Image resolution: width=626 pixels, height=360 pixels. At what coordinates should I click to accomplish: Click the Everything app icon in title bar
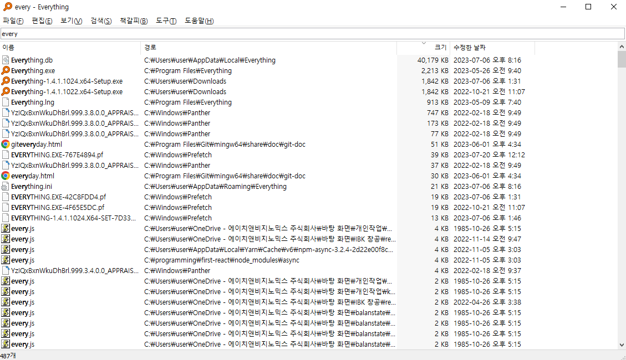tap(7, 7)
